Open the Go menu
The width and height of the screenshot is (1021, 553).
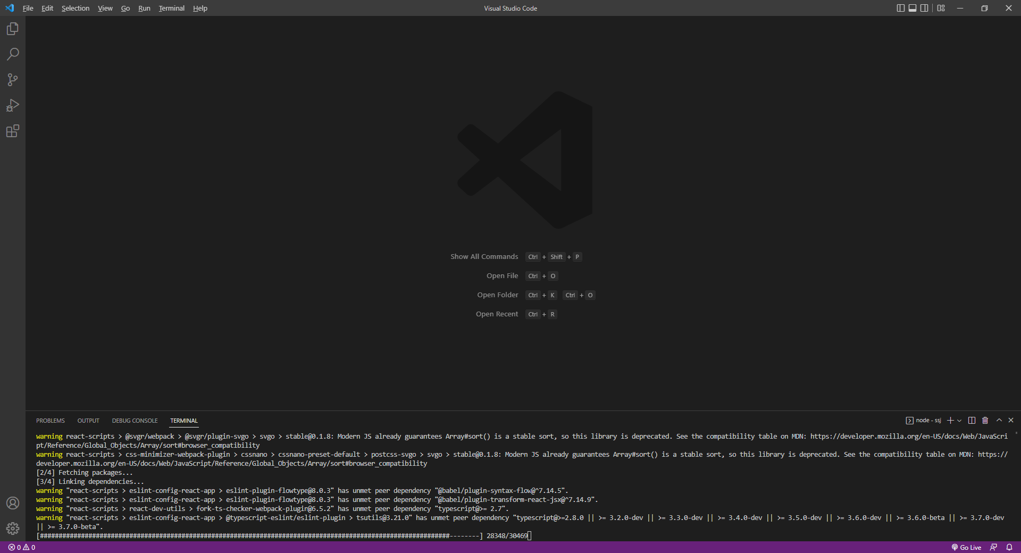(125, 8)
